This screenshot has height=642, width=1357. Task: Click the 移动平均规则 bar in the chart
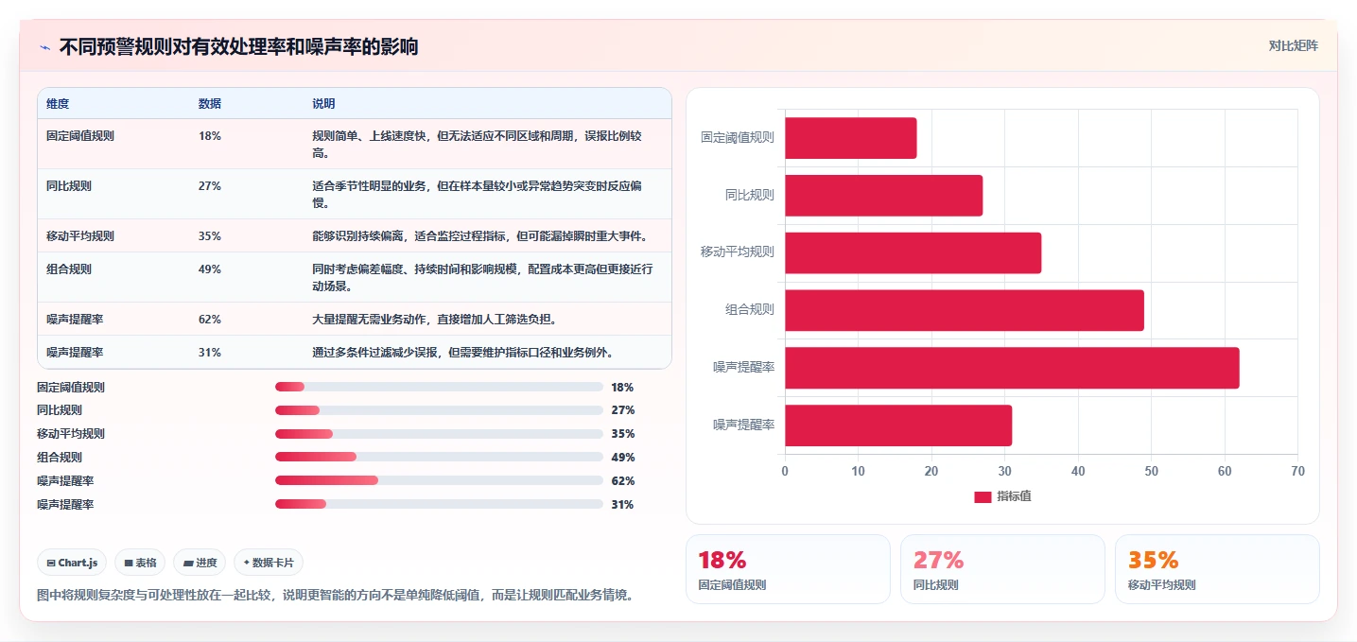pos(913,253)
